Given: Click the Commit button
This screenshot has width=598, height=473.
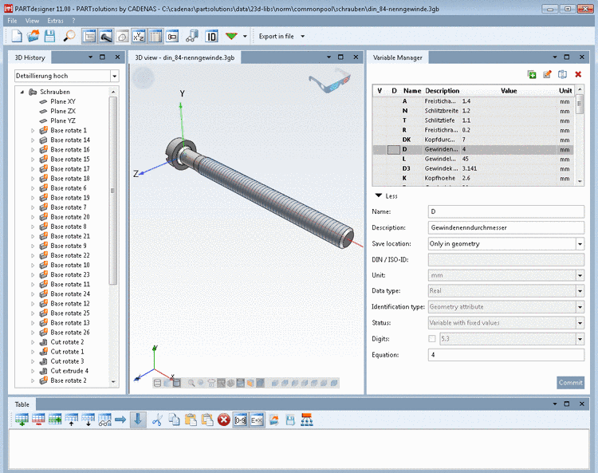Looking at the screenshot, I should pyautogui.click(x=570, y=383).
